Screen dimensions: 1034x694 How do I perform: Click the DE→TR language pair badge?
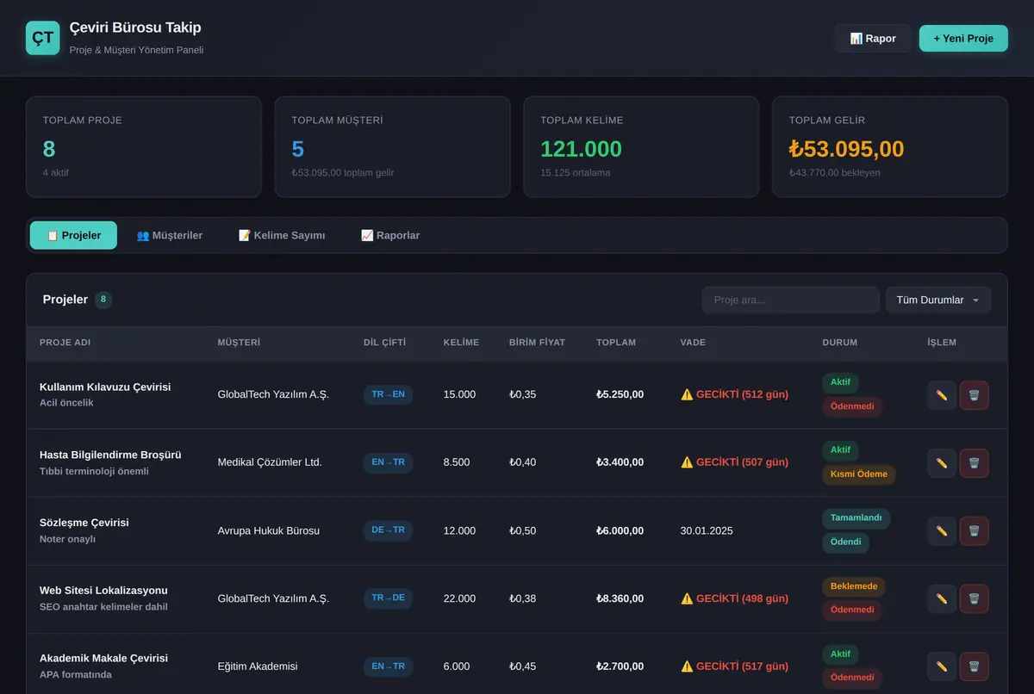[388, 530]
